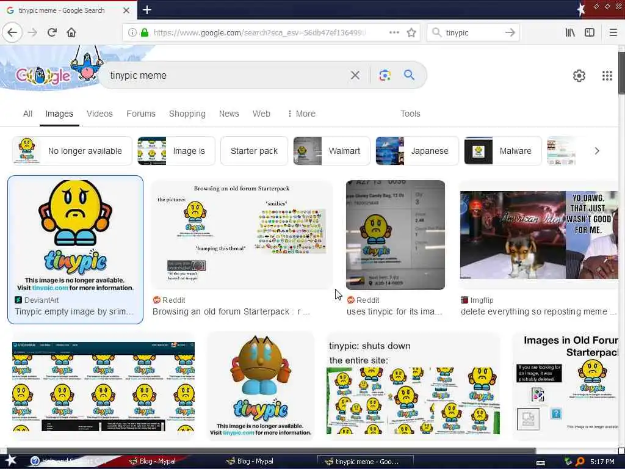This screenshot has width=625, height=469.
Task: Switch to first 'Blog - Mypal' taskbar window
Action: pyautogui.click(x=152, y=461)
